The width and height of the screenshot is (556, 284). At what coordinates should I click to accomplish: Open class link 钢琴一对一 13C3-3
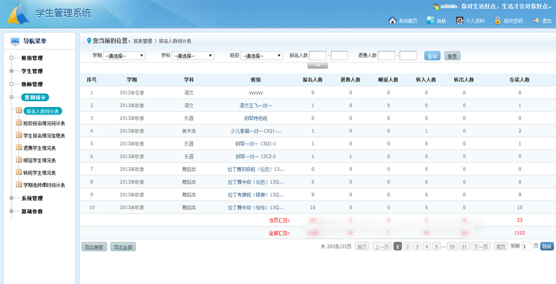[256, 156]
